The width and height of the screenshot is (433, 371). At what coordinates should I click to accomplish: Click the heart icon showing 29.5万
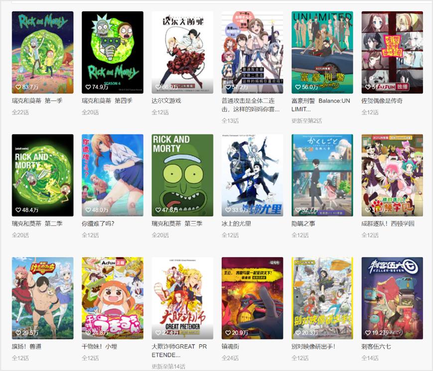pyautogui.click(x=18, y=333)
